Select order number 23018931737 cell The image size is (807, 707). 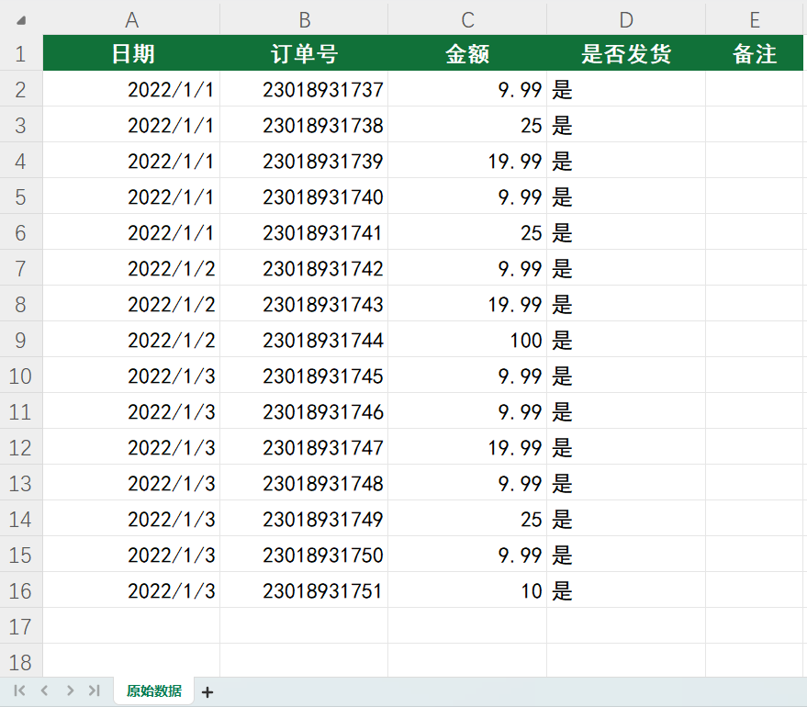pyautogui.click(x=304, y=89)
